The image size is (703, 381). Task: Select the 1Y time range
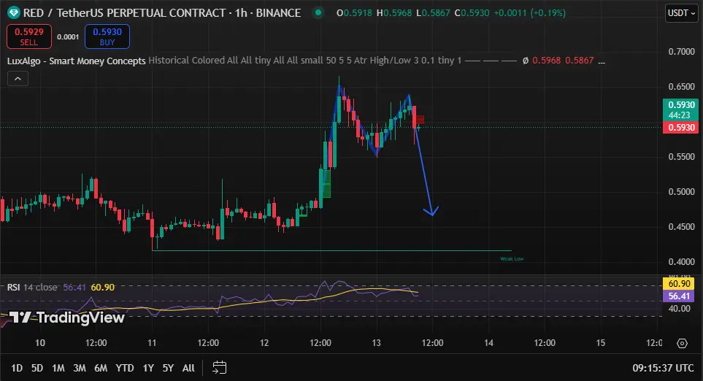(148, 368)
